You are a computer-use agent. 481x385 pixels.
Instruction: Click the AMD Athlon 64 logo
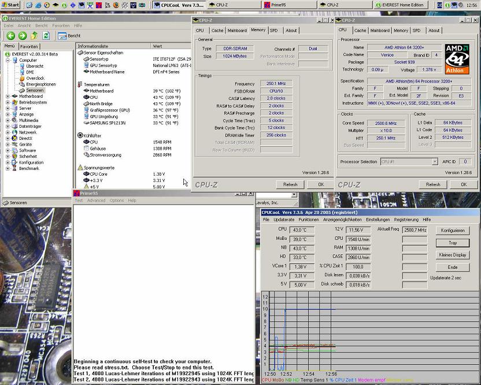(457, 59)
